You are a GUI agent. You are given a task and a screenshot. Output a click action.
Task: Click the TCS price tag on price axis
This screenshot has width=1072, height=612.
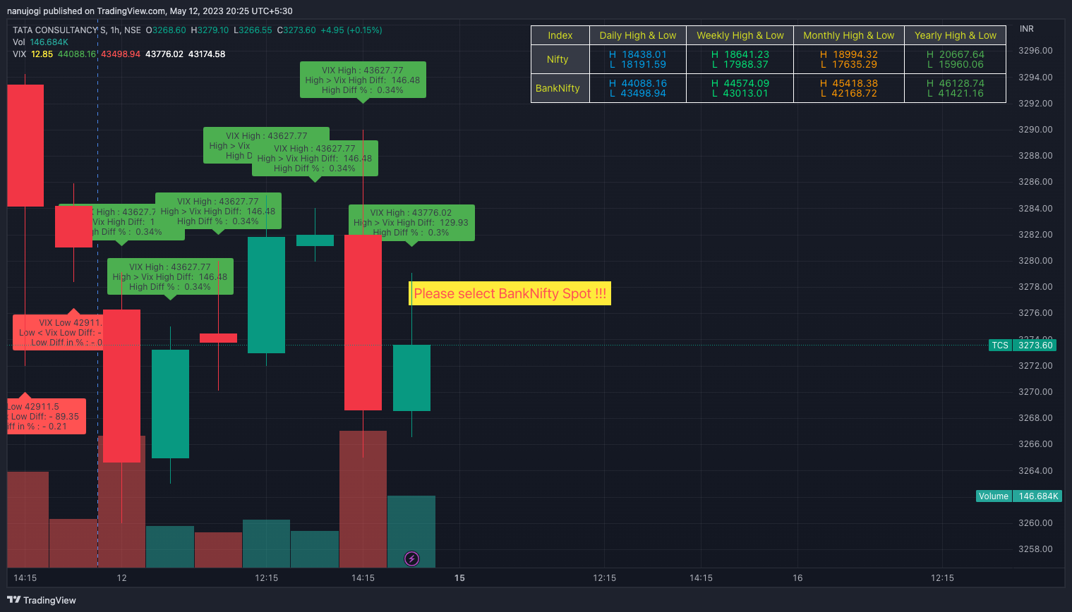1000,345
